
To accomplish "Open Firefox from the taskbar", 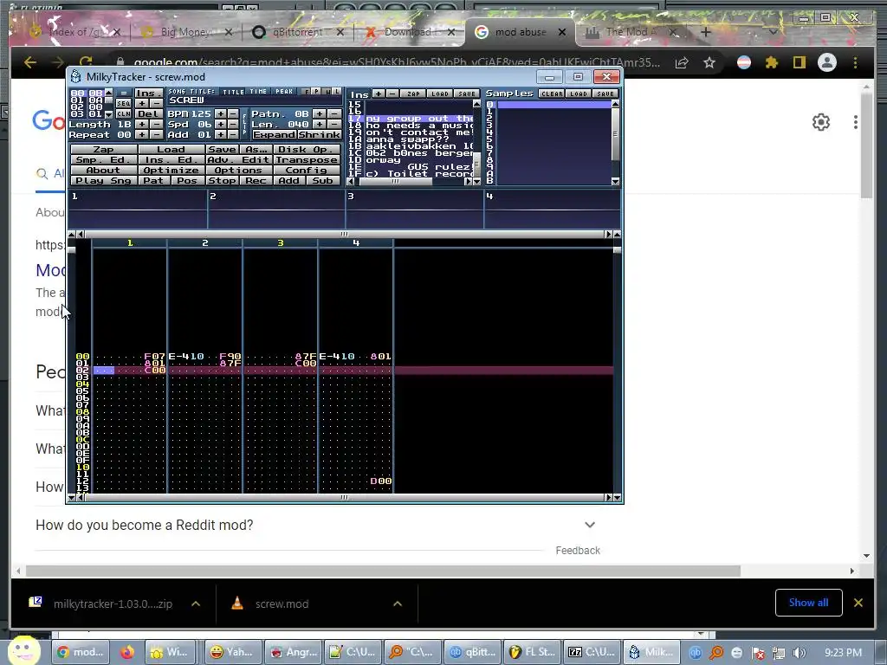I will (127, 652).
